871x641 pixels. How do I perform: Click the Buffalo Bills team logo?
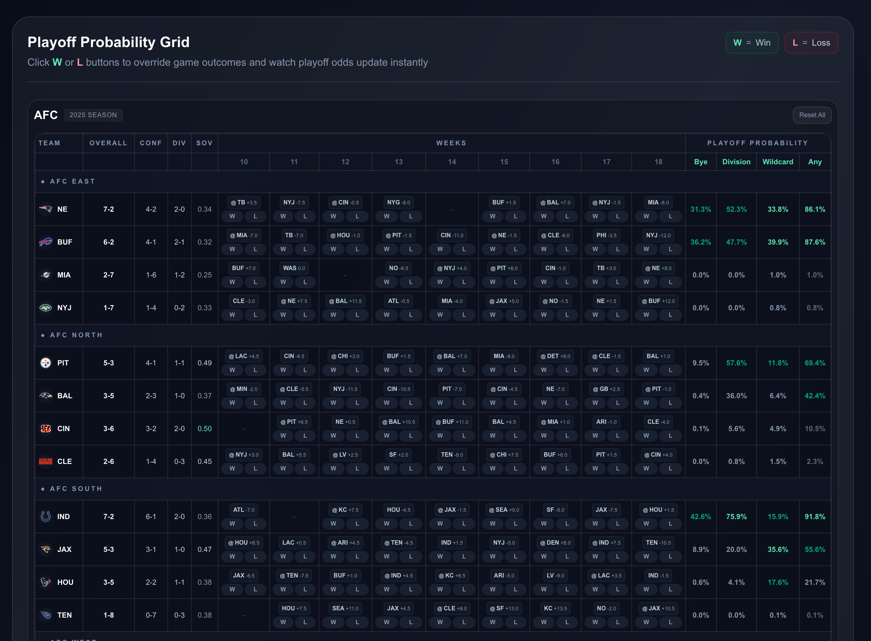[x=45, y=242]
